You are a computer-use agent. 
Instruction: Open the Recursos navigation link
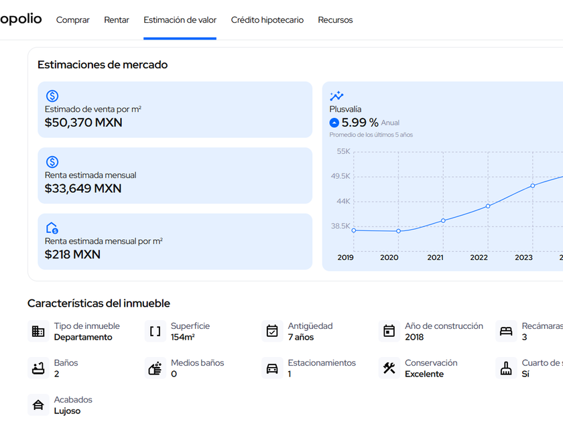[x=335, y=20]
